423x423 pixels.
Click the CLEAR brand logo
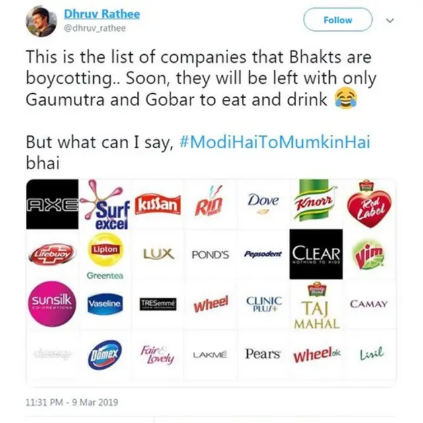[316, 254]
